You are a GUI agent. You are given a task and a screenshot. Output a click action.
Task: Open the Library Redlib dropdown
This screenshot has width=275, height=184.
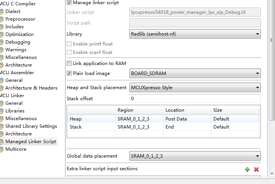pos(195,34)
